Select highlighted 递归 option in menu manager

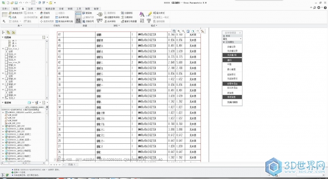(232, 60)
